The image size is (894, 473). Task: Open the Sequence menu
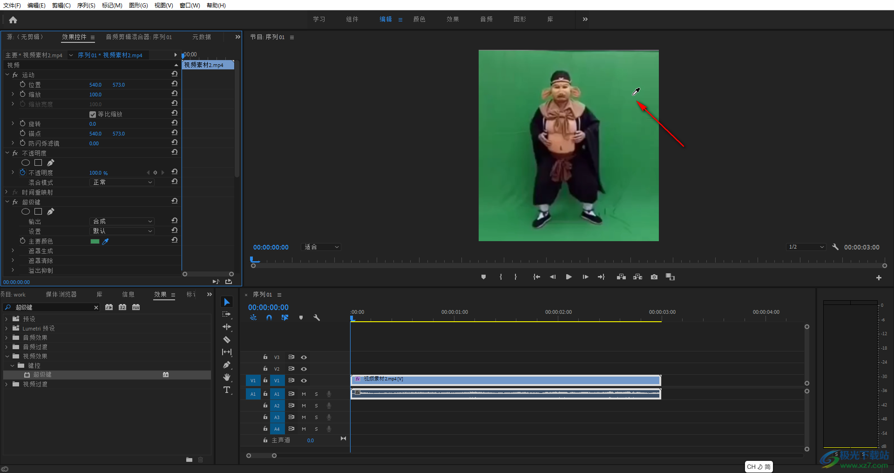click(86, 5)
